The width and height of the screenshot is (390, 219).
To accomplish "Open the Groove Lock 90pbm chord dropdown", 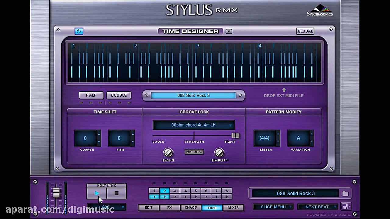I will (194, 125).
